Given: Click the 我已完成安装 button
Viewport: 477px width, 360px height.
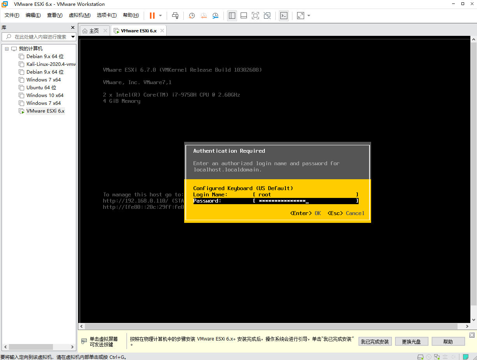Looking at the screenshot, I should [x=375, y=342].
